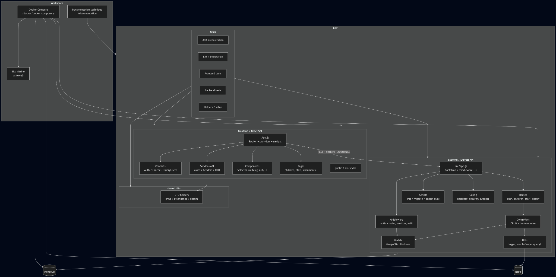Select the Docker Compose node
Screen dimensions: 556x277
pos(38,12)
